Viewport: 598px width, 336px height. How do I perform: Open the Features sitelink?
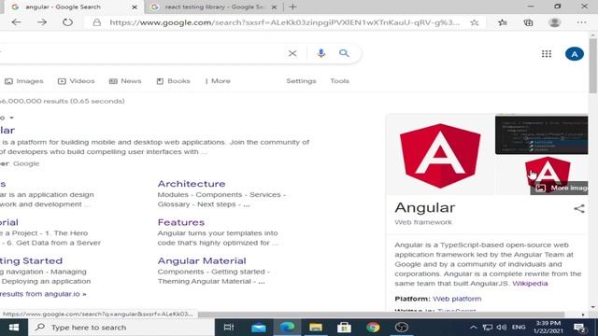[x=181, y=222]
